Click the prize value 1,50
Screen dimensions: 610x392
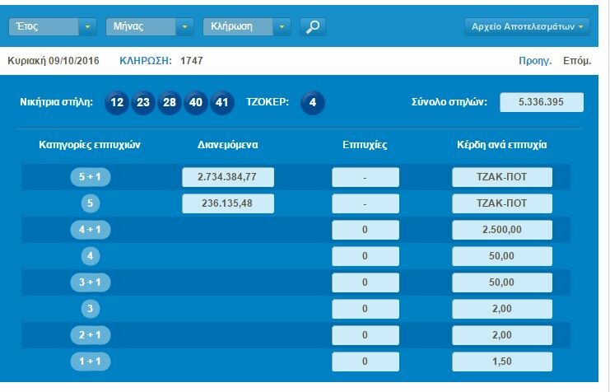coord(502,362)
